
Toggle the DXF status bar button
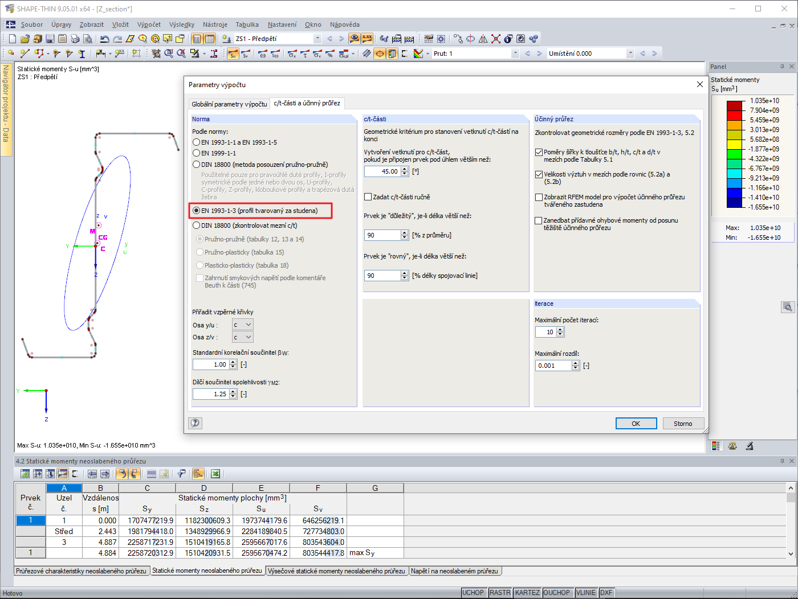[606, 593]
